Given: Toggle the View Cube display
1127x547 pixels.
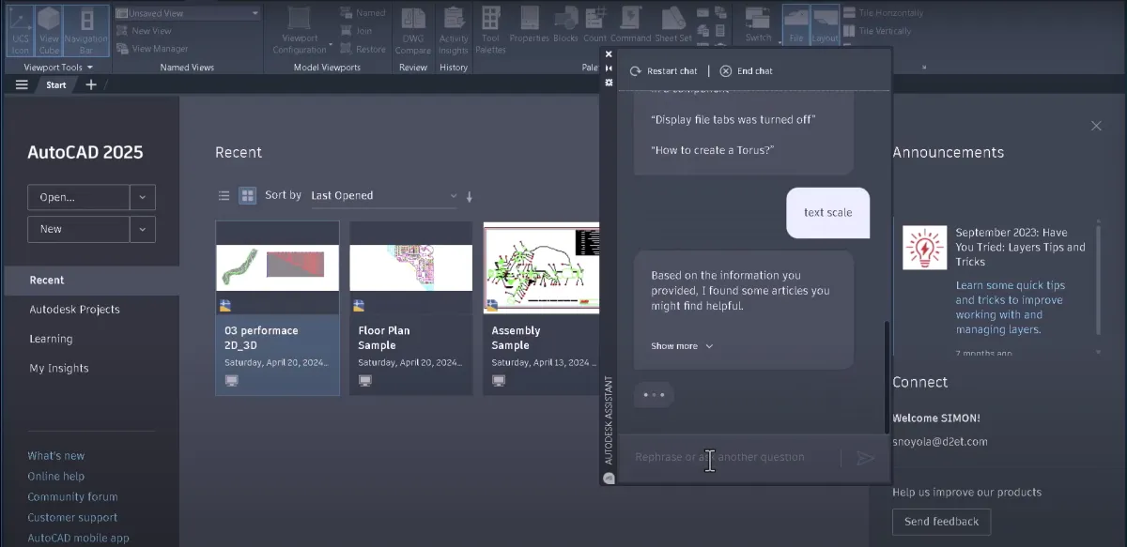Looking at the screenshot, I should [x=51, y=31].
